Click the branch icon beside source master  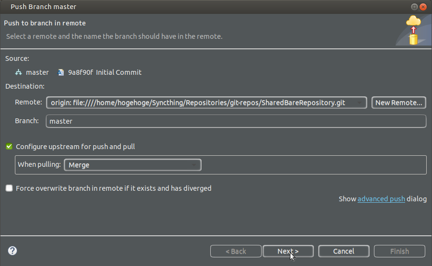[19, 72]
